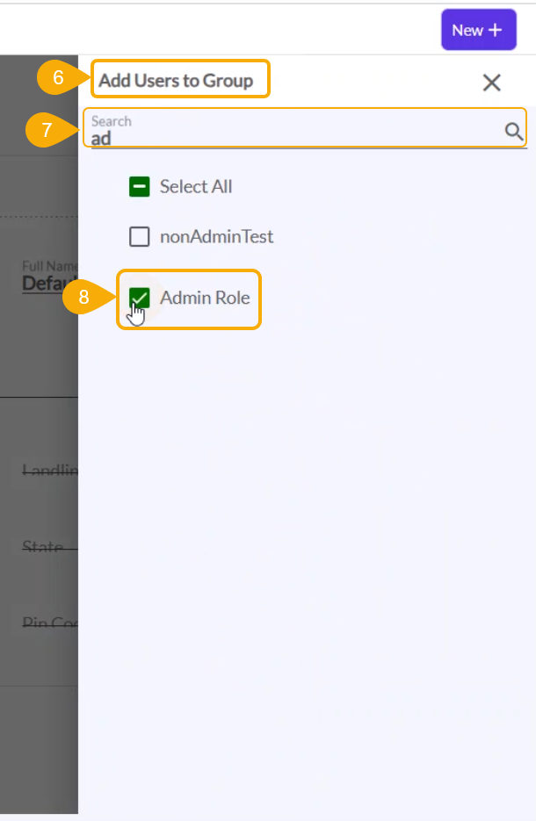Click the orange step 8 badge
536x821 pixels.
83,297
